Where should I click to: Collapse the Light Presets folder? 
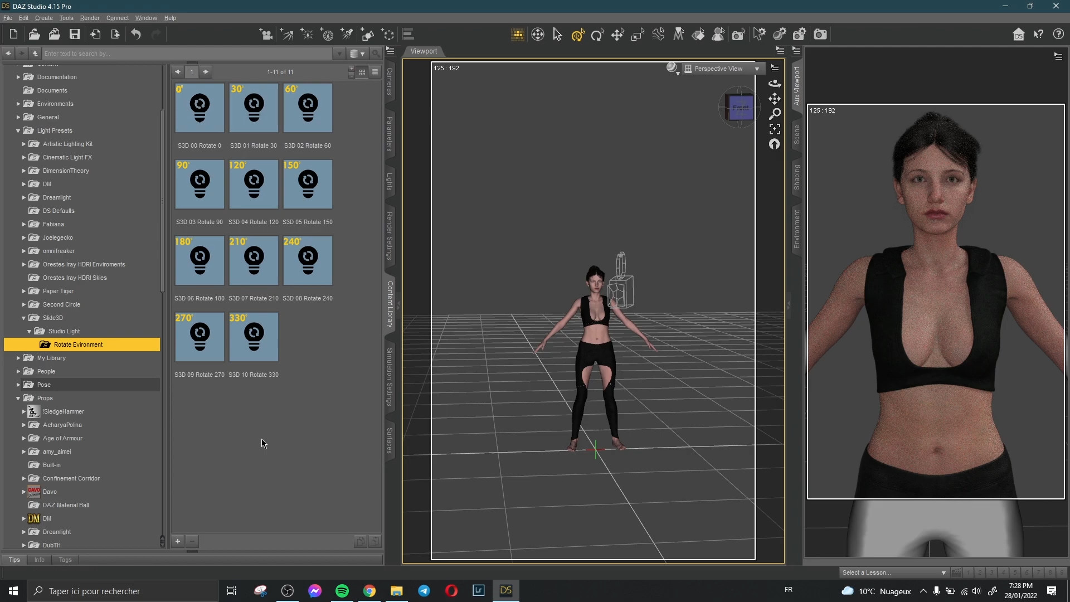click(x=18, y=131)
